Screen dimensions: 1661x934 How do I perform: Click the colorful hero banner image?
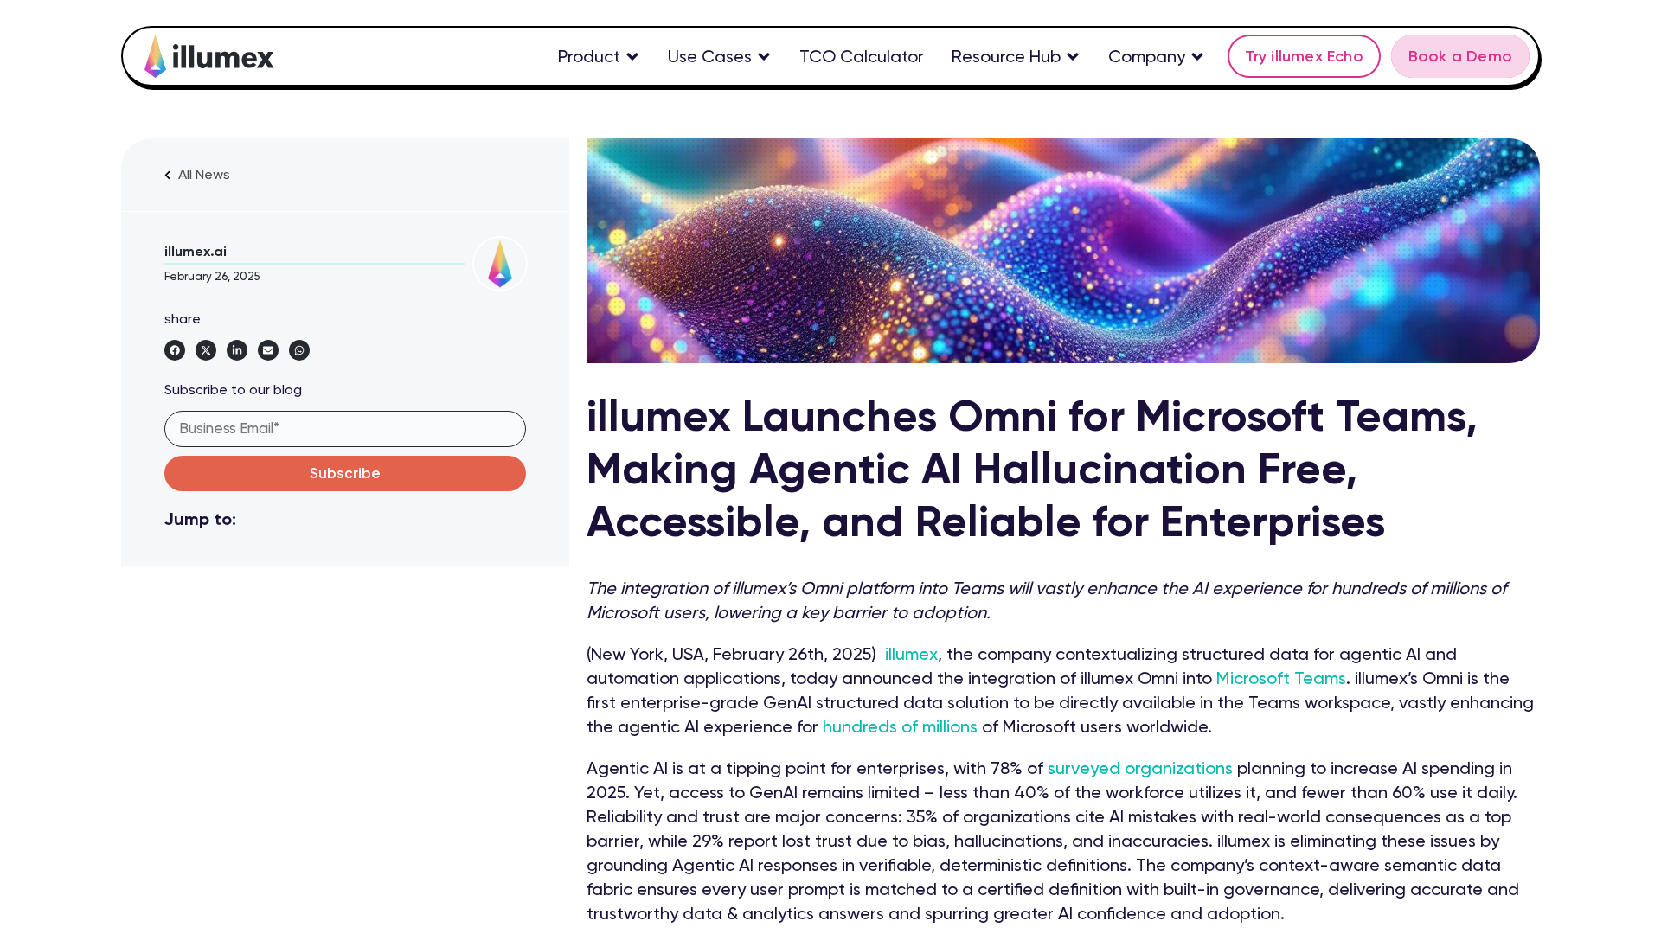[1062, 251]
